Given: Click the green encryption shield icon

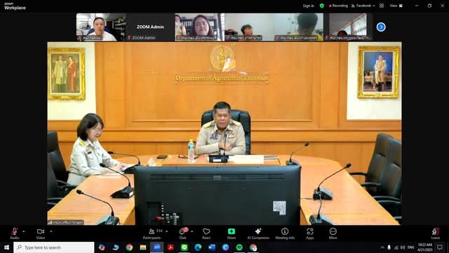Looking at the screenshot, I should (x=322, y=6).
